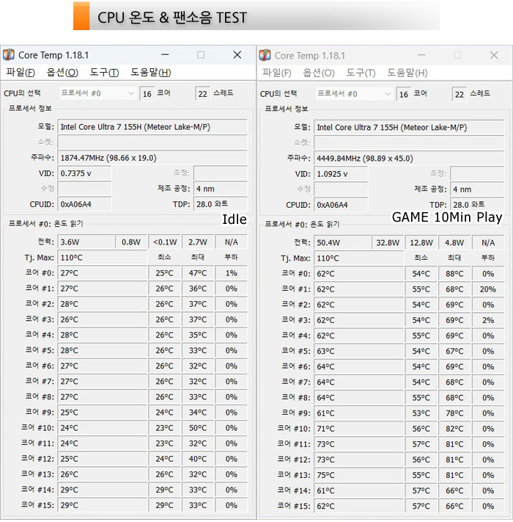Click 코어 #9 min temperature 53°C
Image resolution: width=513 pixels, height=522 pixels.
pyautogui.click(x=421, y=413)
